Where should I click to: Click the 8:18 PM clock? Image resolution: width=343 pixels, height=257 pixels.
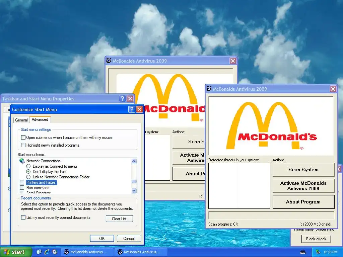pos(330,252)
